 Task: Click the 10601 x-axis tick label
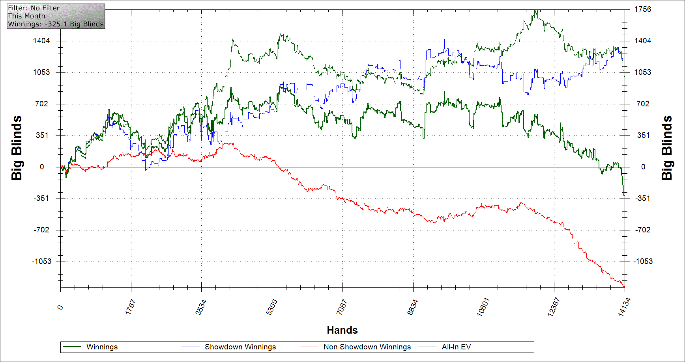(x=483, y=307)
